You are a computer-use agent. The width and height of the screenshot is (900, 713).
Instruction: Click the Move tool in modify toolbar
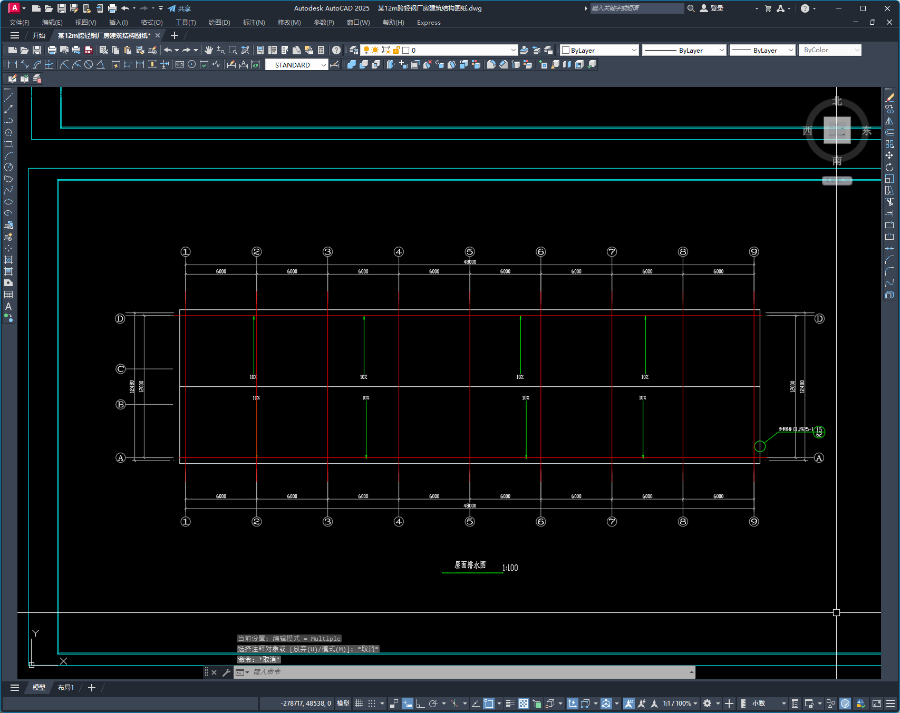[889, 155]
